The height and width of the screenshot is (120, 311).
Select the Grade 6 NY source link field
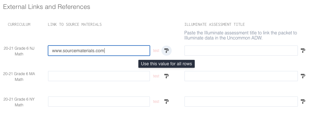pos(99,102)
